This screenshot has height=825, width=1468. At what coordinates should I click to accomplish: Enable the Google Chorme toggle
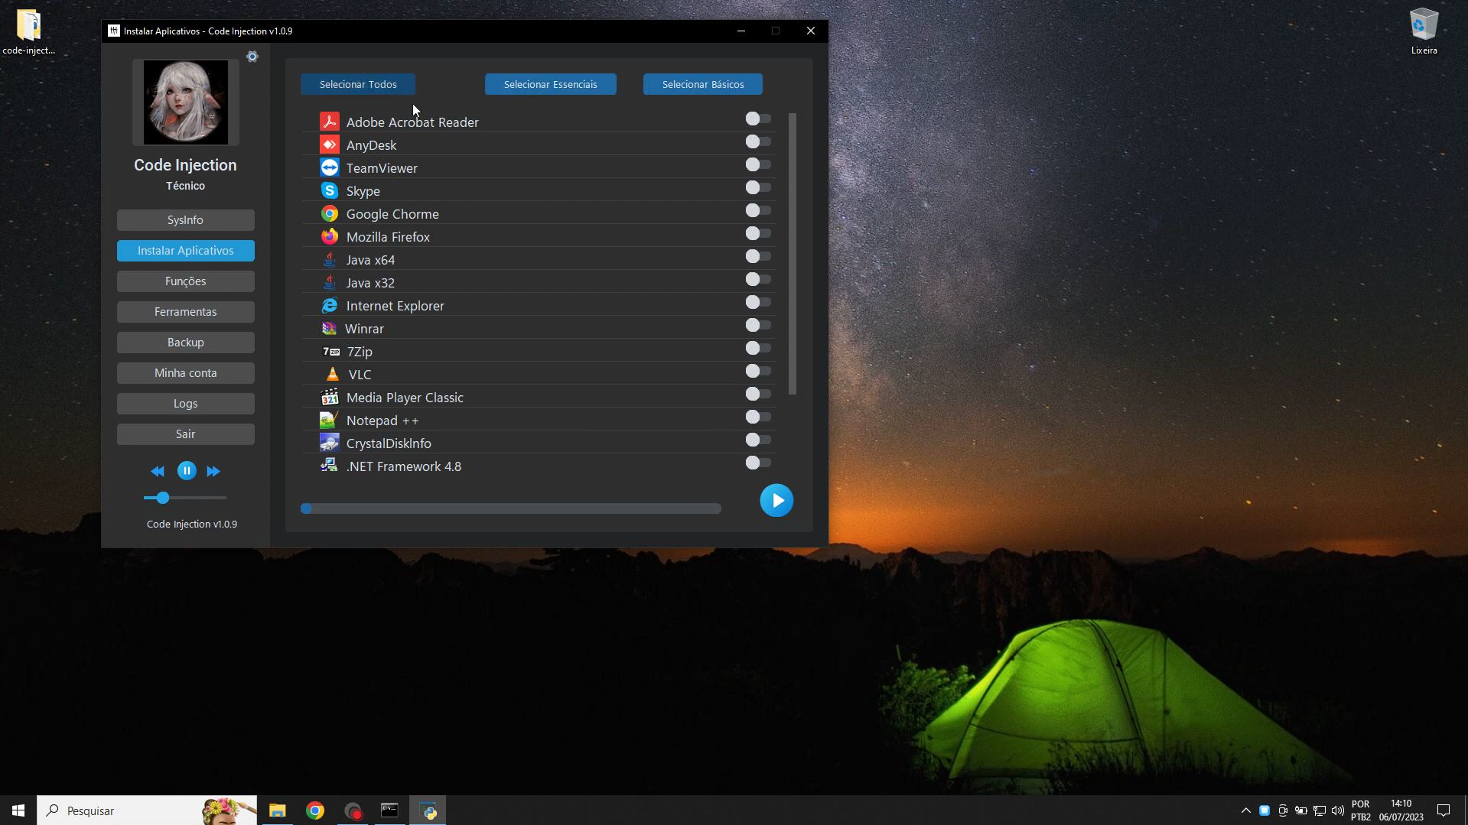(x=758, y=210)
